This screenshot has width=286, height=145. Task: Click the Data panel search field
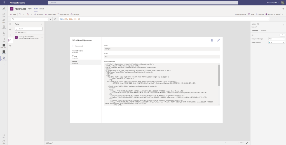coord(29,29)
